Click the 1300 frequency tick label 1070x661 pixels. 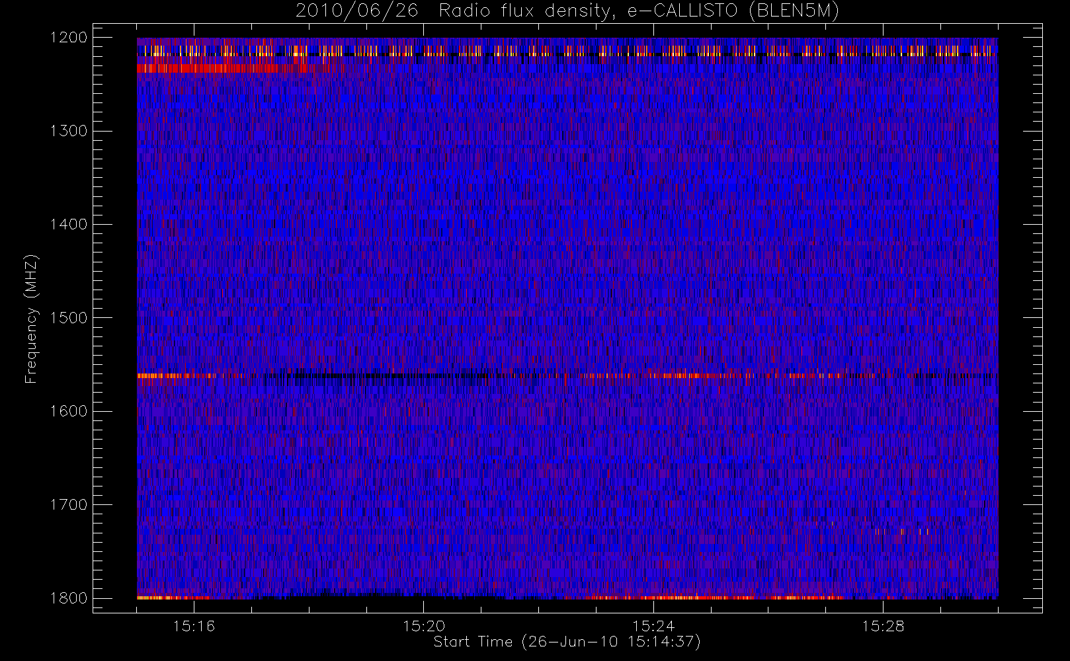point(69,131)
